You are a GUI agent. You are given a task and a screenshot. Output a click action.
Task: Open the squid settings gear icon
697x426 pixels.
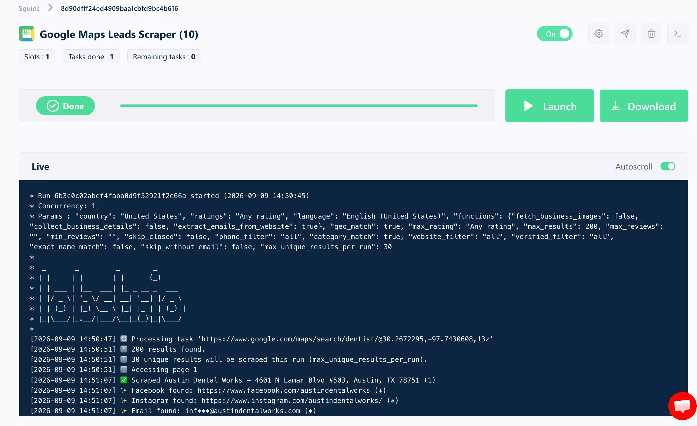[599, 34]
